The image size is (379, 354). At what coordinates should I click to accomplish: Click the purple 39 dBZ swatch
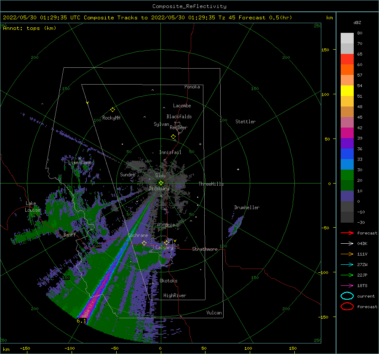[347, 143]
